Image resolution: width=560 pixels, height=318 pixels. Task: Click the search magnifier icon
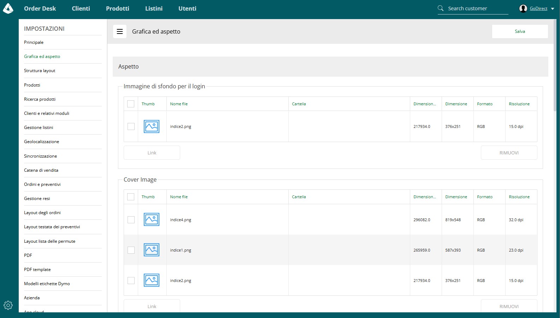point(441,8)
